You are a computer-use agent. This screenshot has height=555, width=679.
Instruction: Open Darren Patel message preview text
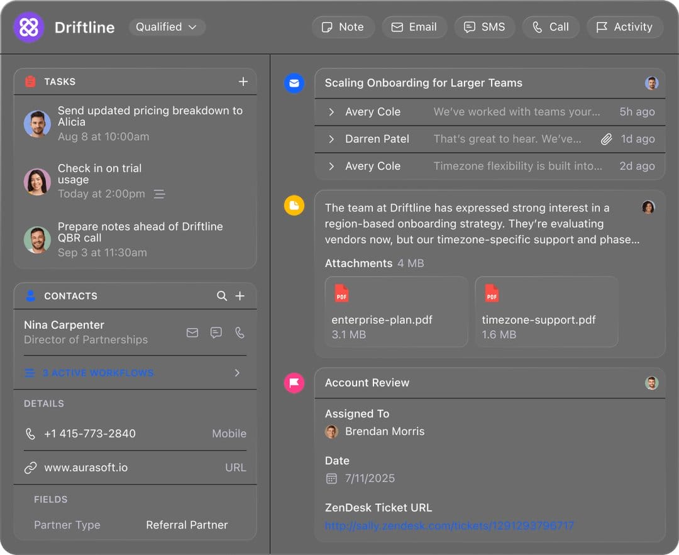coord(507,139)
